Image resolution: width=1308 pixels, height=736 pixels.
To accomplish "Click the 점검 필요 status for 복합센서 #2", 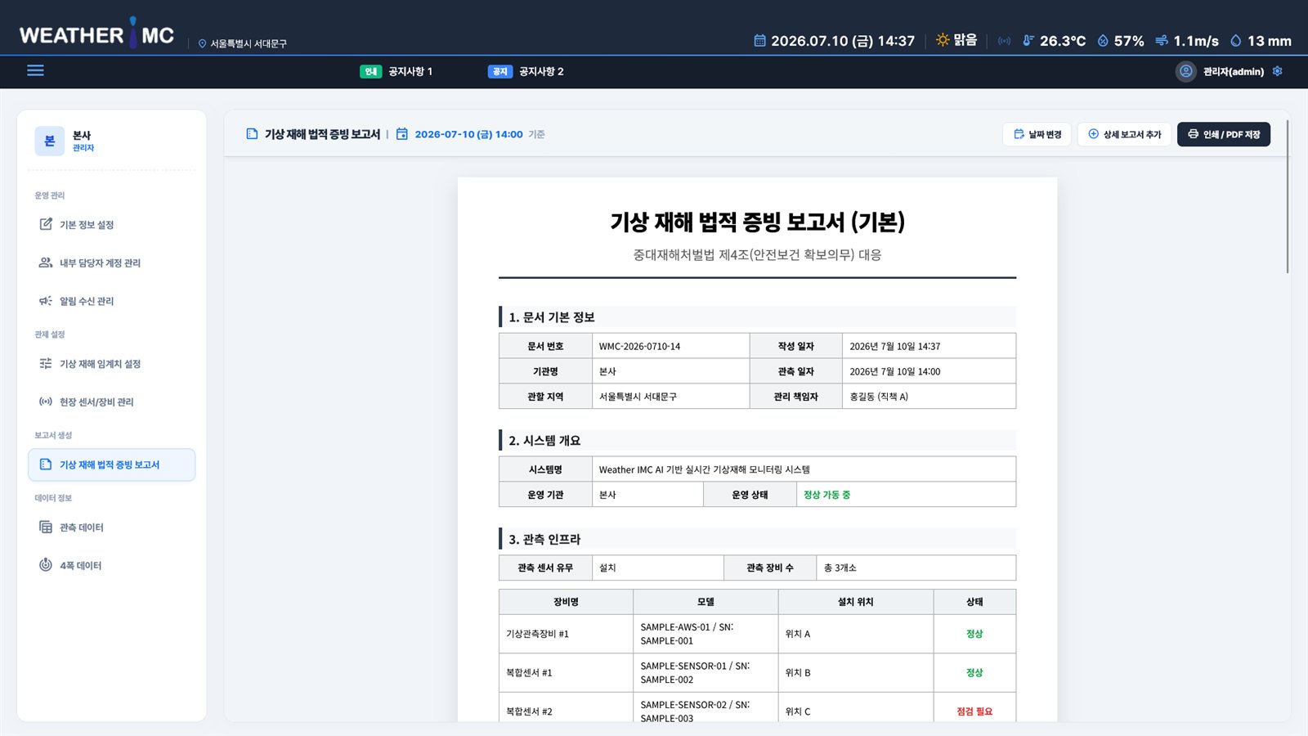I will coord(974,711).
